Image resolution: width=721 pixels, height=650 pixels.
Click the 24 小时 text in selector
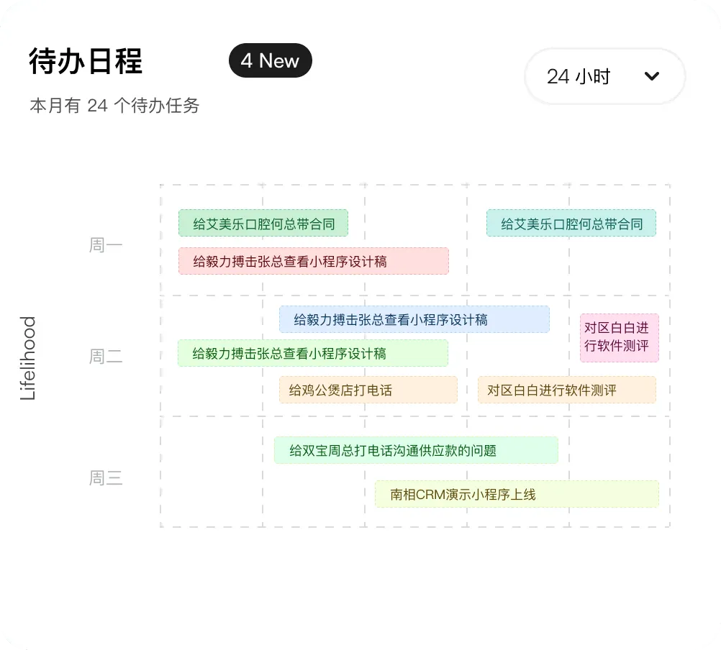(x=578, y=76)
